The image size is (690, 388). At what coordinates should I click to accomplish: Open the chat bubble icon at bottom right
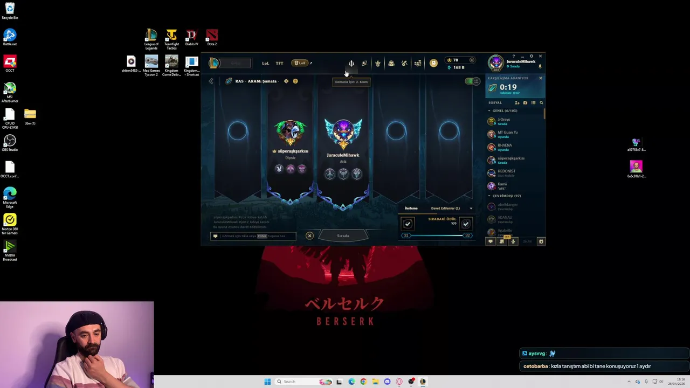pyautogui.click(x=491, y=241)
